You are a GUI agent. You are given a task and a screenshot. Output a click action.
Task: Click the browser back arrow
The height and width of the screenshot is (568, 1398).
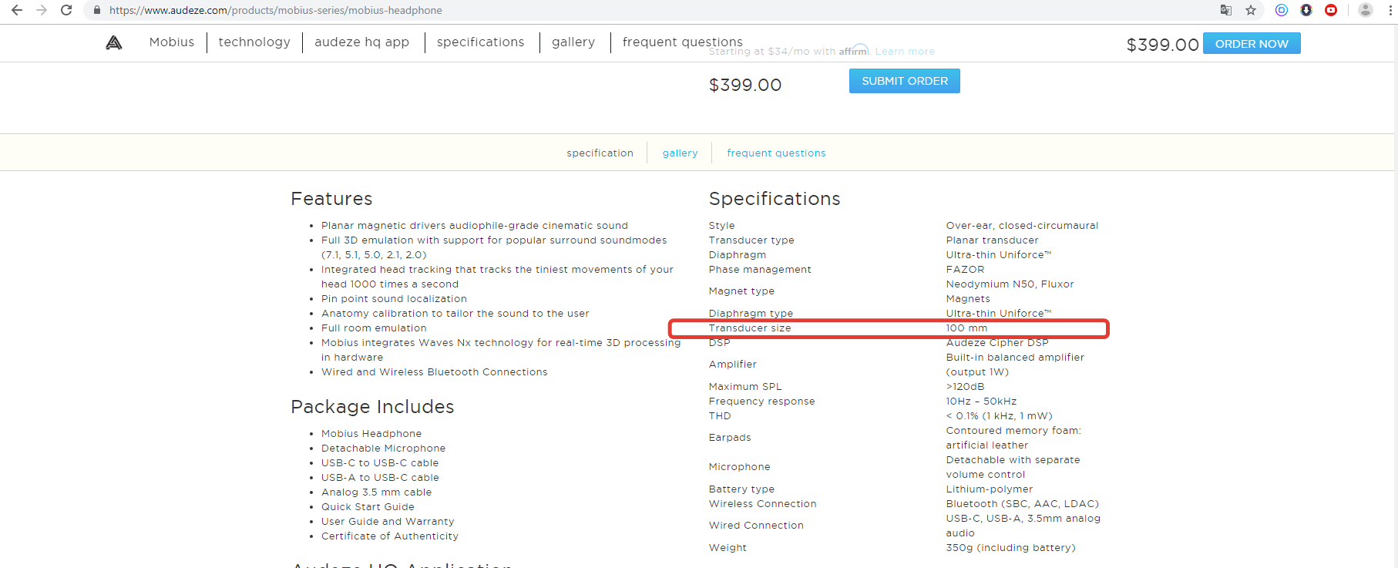16,10
